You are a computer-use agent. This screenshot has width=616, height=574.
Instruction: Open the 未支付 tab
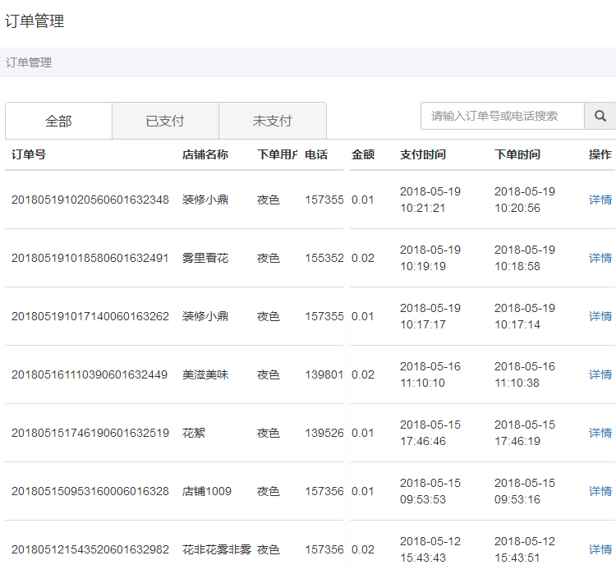[272, 122]
